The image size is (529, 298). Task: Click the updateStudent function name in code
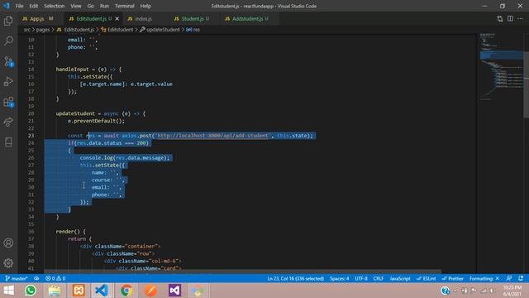75,113
